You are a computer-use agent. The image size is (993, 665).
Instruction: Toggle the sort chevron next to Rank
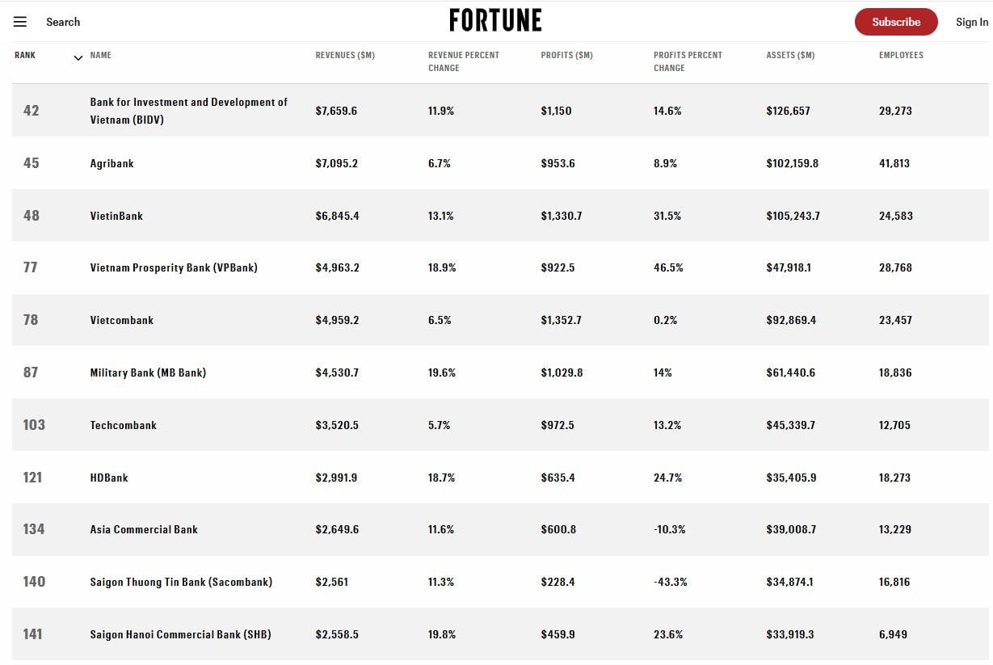pos(78,58)
